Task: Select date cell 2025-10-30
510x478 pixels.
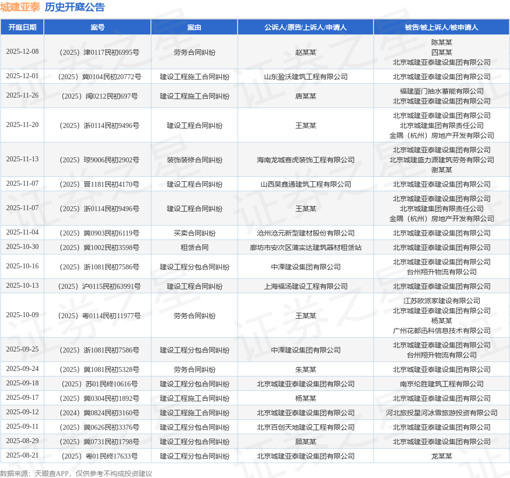Action: coord(22,246)
